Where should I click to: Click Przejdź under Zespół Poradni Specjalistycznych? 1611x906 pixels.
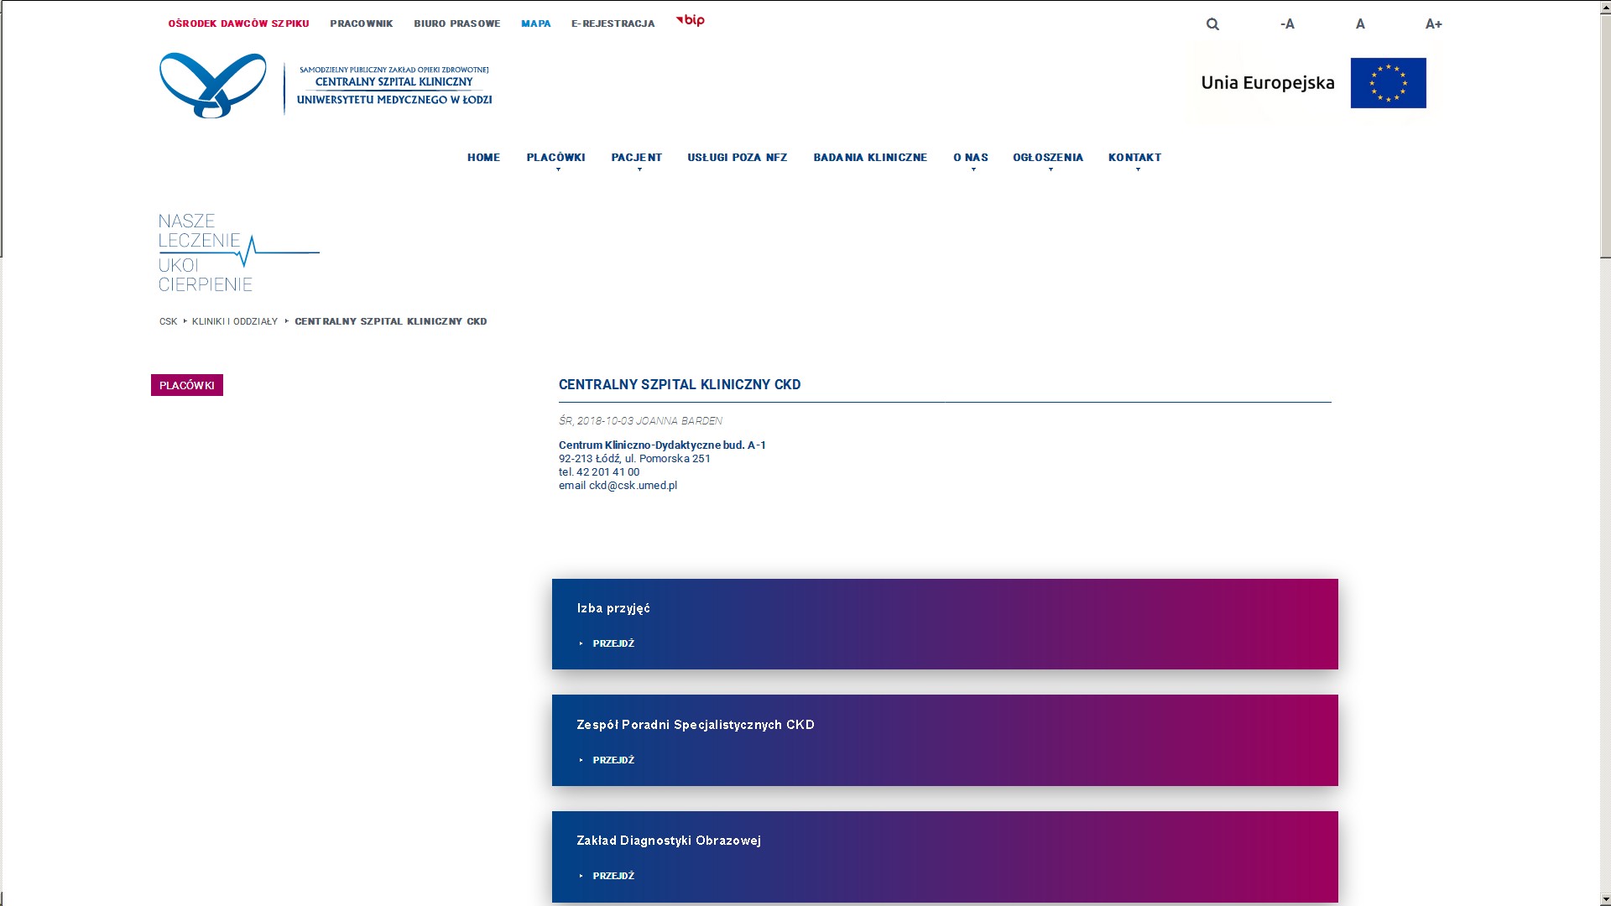point(613,760)
